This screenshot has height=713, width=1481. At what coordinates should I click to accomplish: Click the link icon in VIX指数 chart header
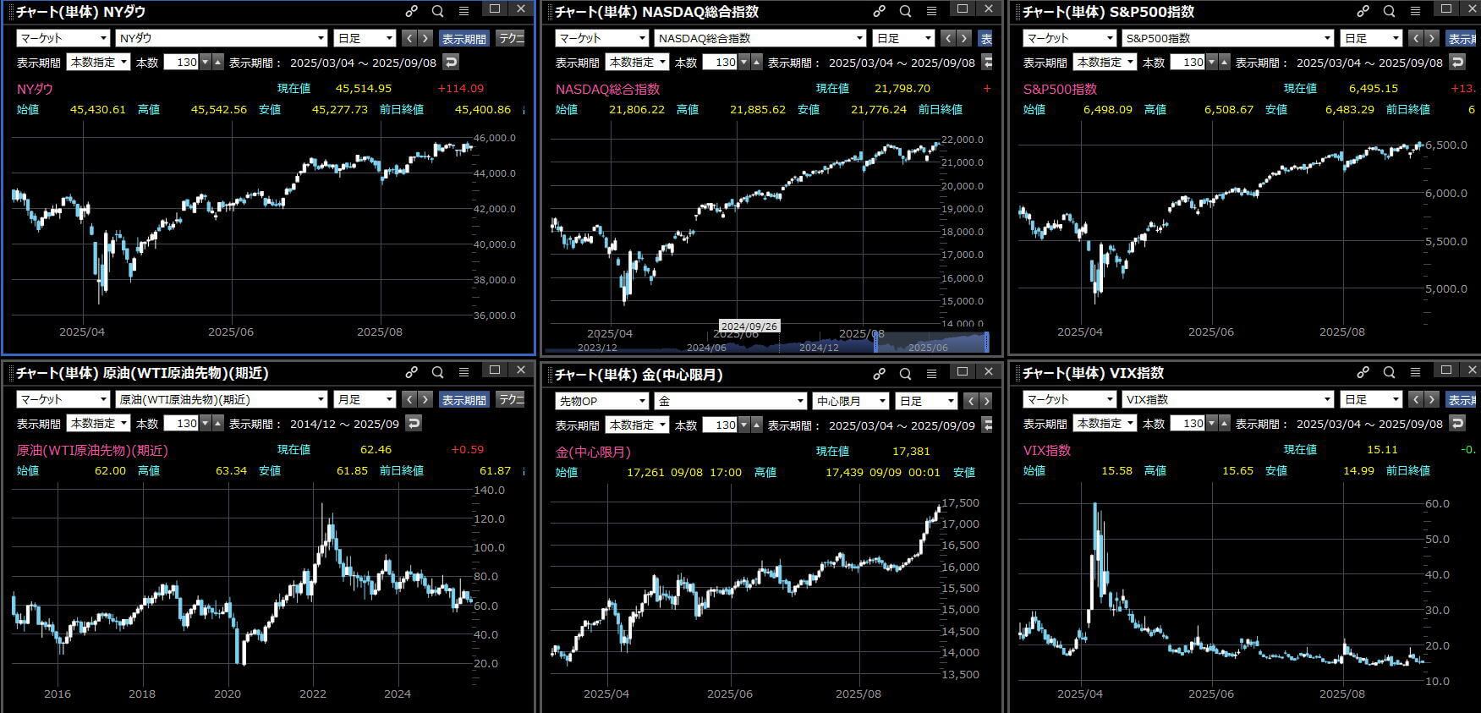coord(1363,372)
